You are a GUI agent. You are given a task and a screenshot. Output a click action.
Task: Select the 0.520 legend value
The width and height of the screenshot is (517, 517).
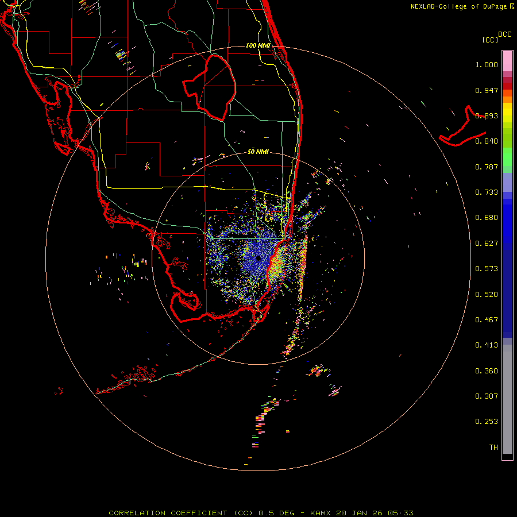[487, 295]
